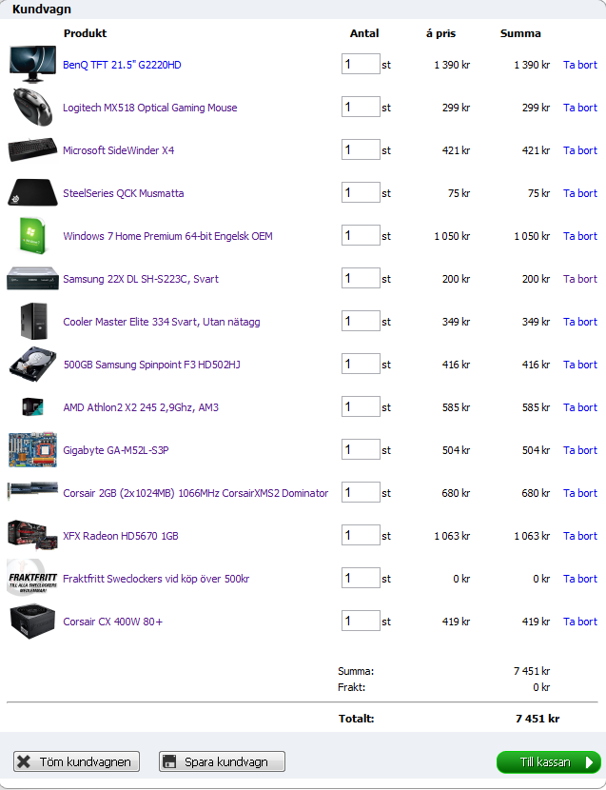Remove the Corsair 2GB Dominator memory via Ta bort
Viewport: 606px width, 790px height.
pos(580,493)
